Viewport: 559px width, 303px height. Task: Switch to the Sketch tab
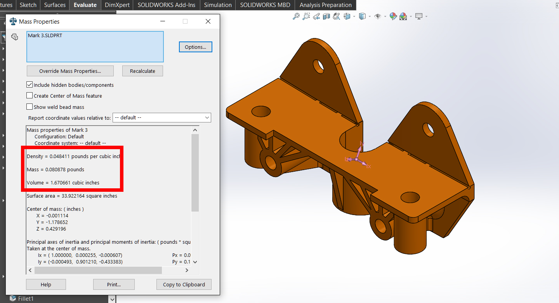coord(28,5)
